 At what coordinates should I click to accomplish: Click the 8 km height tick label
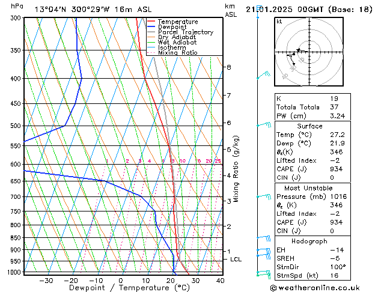pyautogui.click(x=229, y=67)
